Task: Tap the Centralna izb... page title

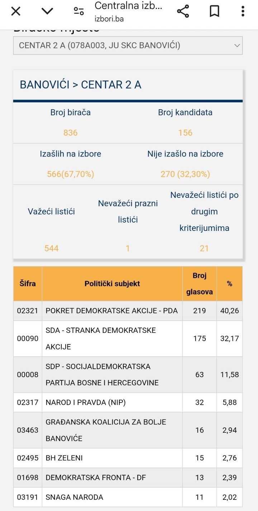Action: [128, 6]
